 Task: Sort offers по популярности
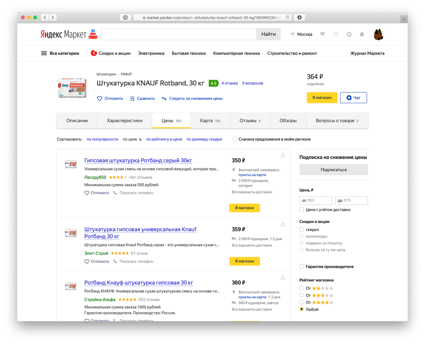click(x=102, y=139)
